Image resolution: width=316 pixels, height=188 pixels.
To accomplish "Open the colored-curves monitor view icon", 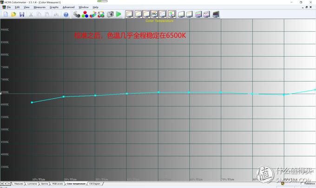I will (155, 14).
